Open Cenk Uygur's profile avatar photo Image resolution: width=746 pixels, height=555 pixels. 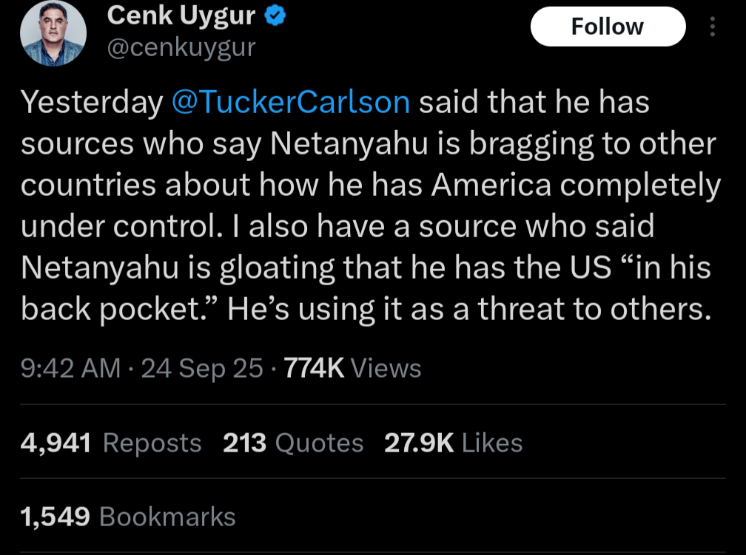click(53, 33)
